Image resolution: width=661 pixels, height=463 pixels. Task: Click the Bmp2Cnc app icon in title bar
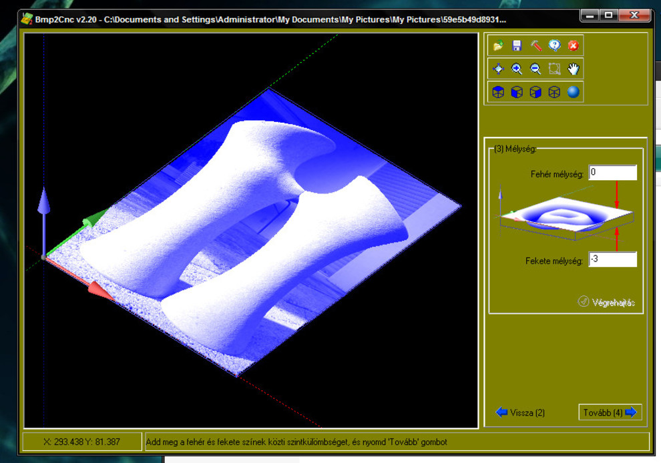click(x=27, y=19)
